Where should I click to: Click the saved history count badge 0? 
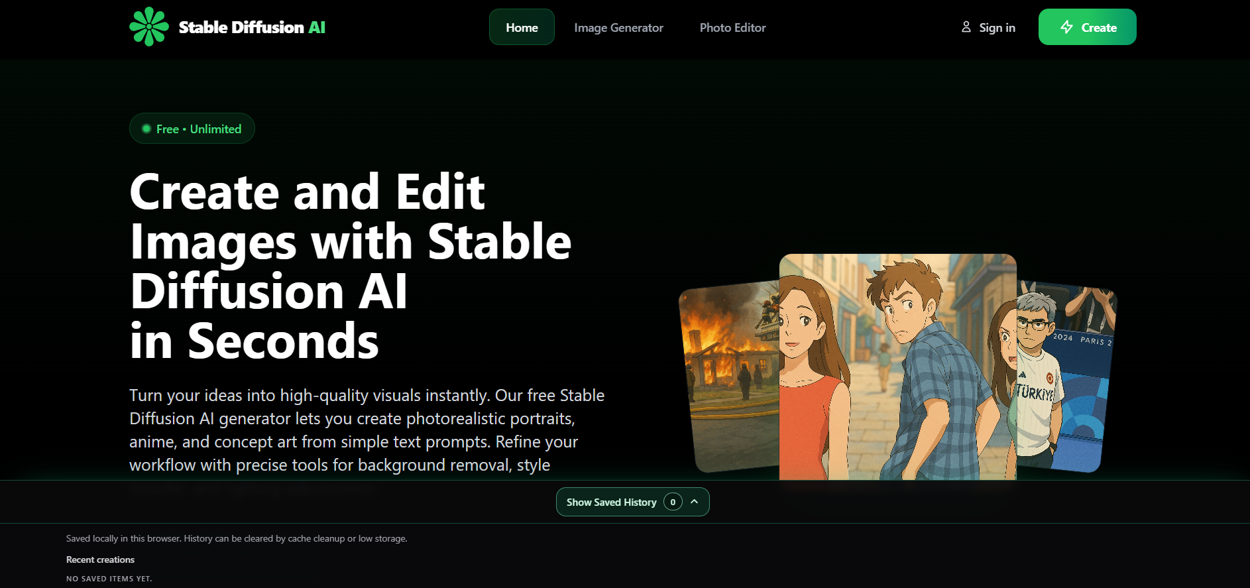pos(673,502)
